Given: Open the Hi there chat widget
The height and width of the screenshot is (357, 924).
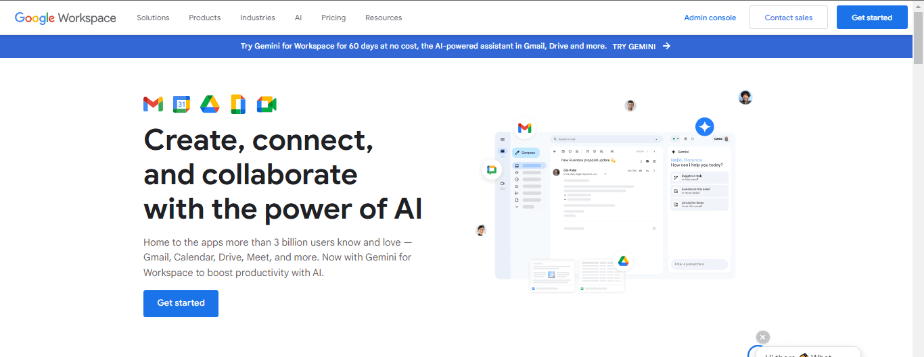Looking at the screenshot, I should coord(806,352).
